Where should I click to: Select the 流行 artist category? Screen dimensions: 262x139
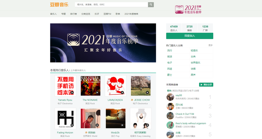pyautogui.click(x=170, y=51)
